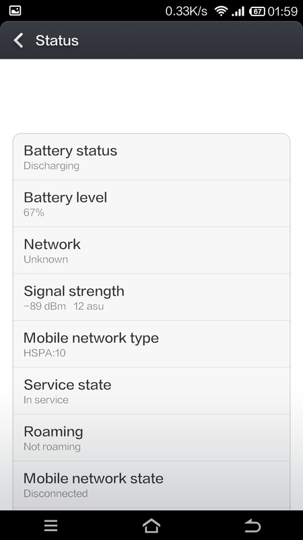This screenshot has height=540, width=303.
Task: Tap the Network Unknown entry
Action: (x=151, y=250)
